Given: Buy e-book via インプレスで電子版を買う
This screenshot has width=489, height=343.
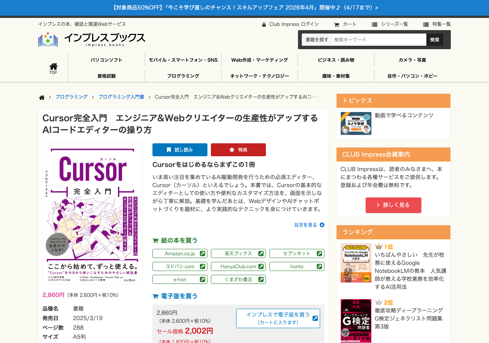Looking at the screenshot, I should click(x=278, y=318).
